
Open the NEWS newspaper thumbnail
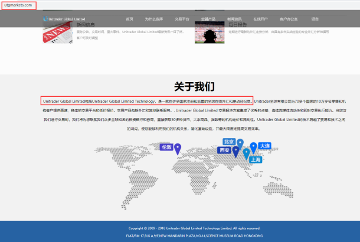(x=58, y=32)
